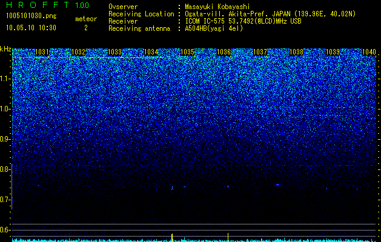Click the HROFFT 1.0.0 title text

pyautogui.click(x=47, y=5)
